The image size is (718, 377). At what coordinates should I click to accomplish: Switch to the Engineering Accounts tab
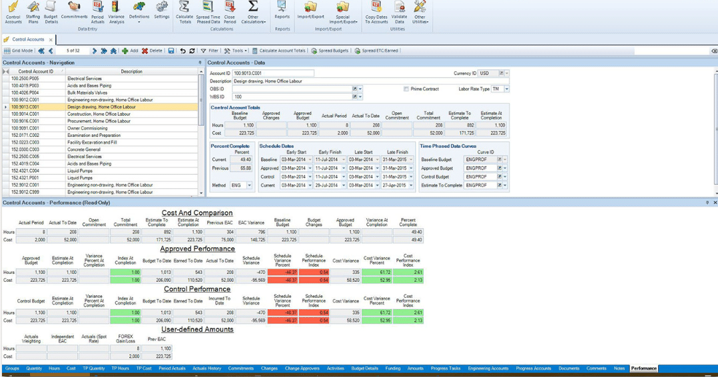tap(488, 368)
